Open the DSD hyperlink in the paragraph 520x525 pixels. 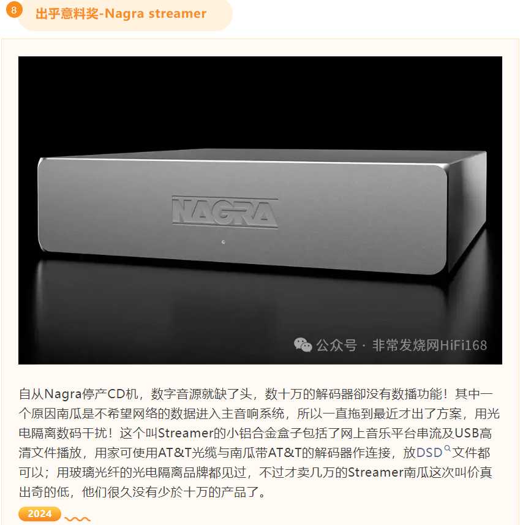pyautogui.click(x=429, y=453)
